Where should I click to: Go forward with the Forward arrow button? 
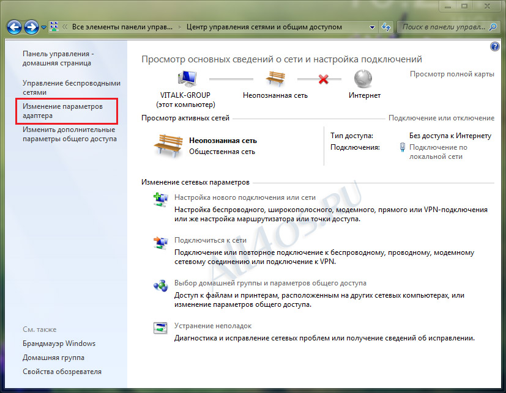click(31, 27)
